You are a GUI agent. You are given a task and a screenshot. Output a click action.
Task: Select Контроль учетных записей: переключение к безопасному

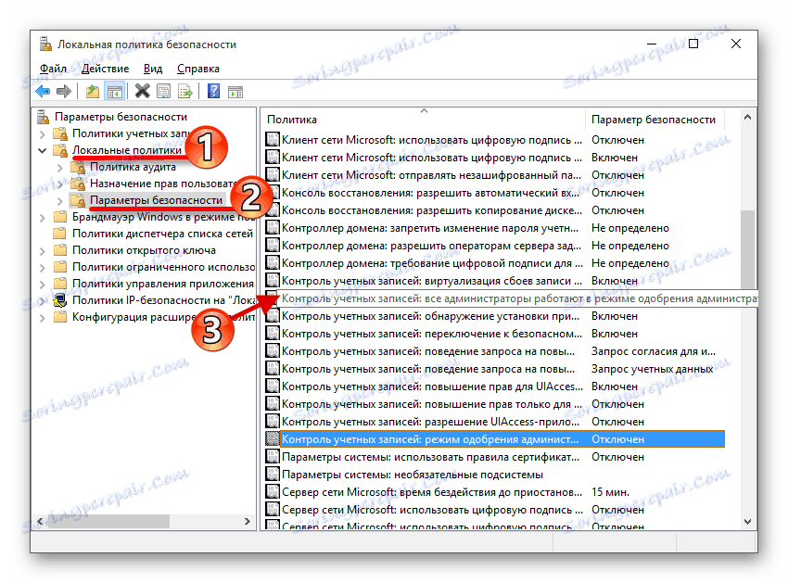pos(432,334)
